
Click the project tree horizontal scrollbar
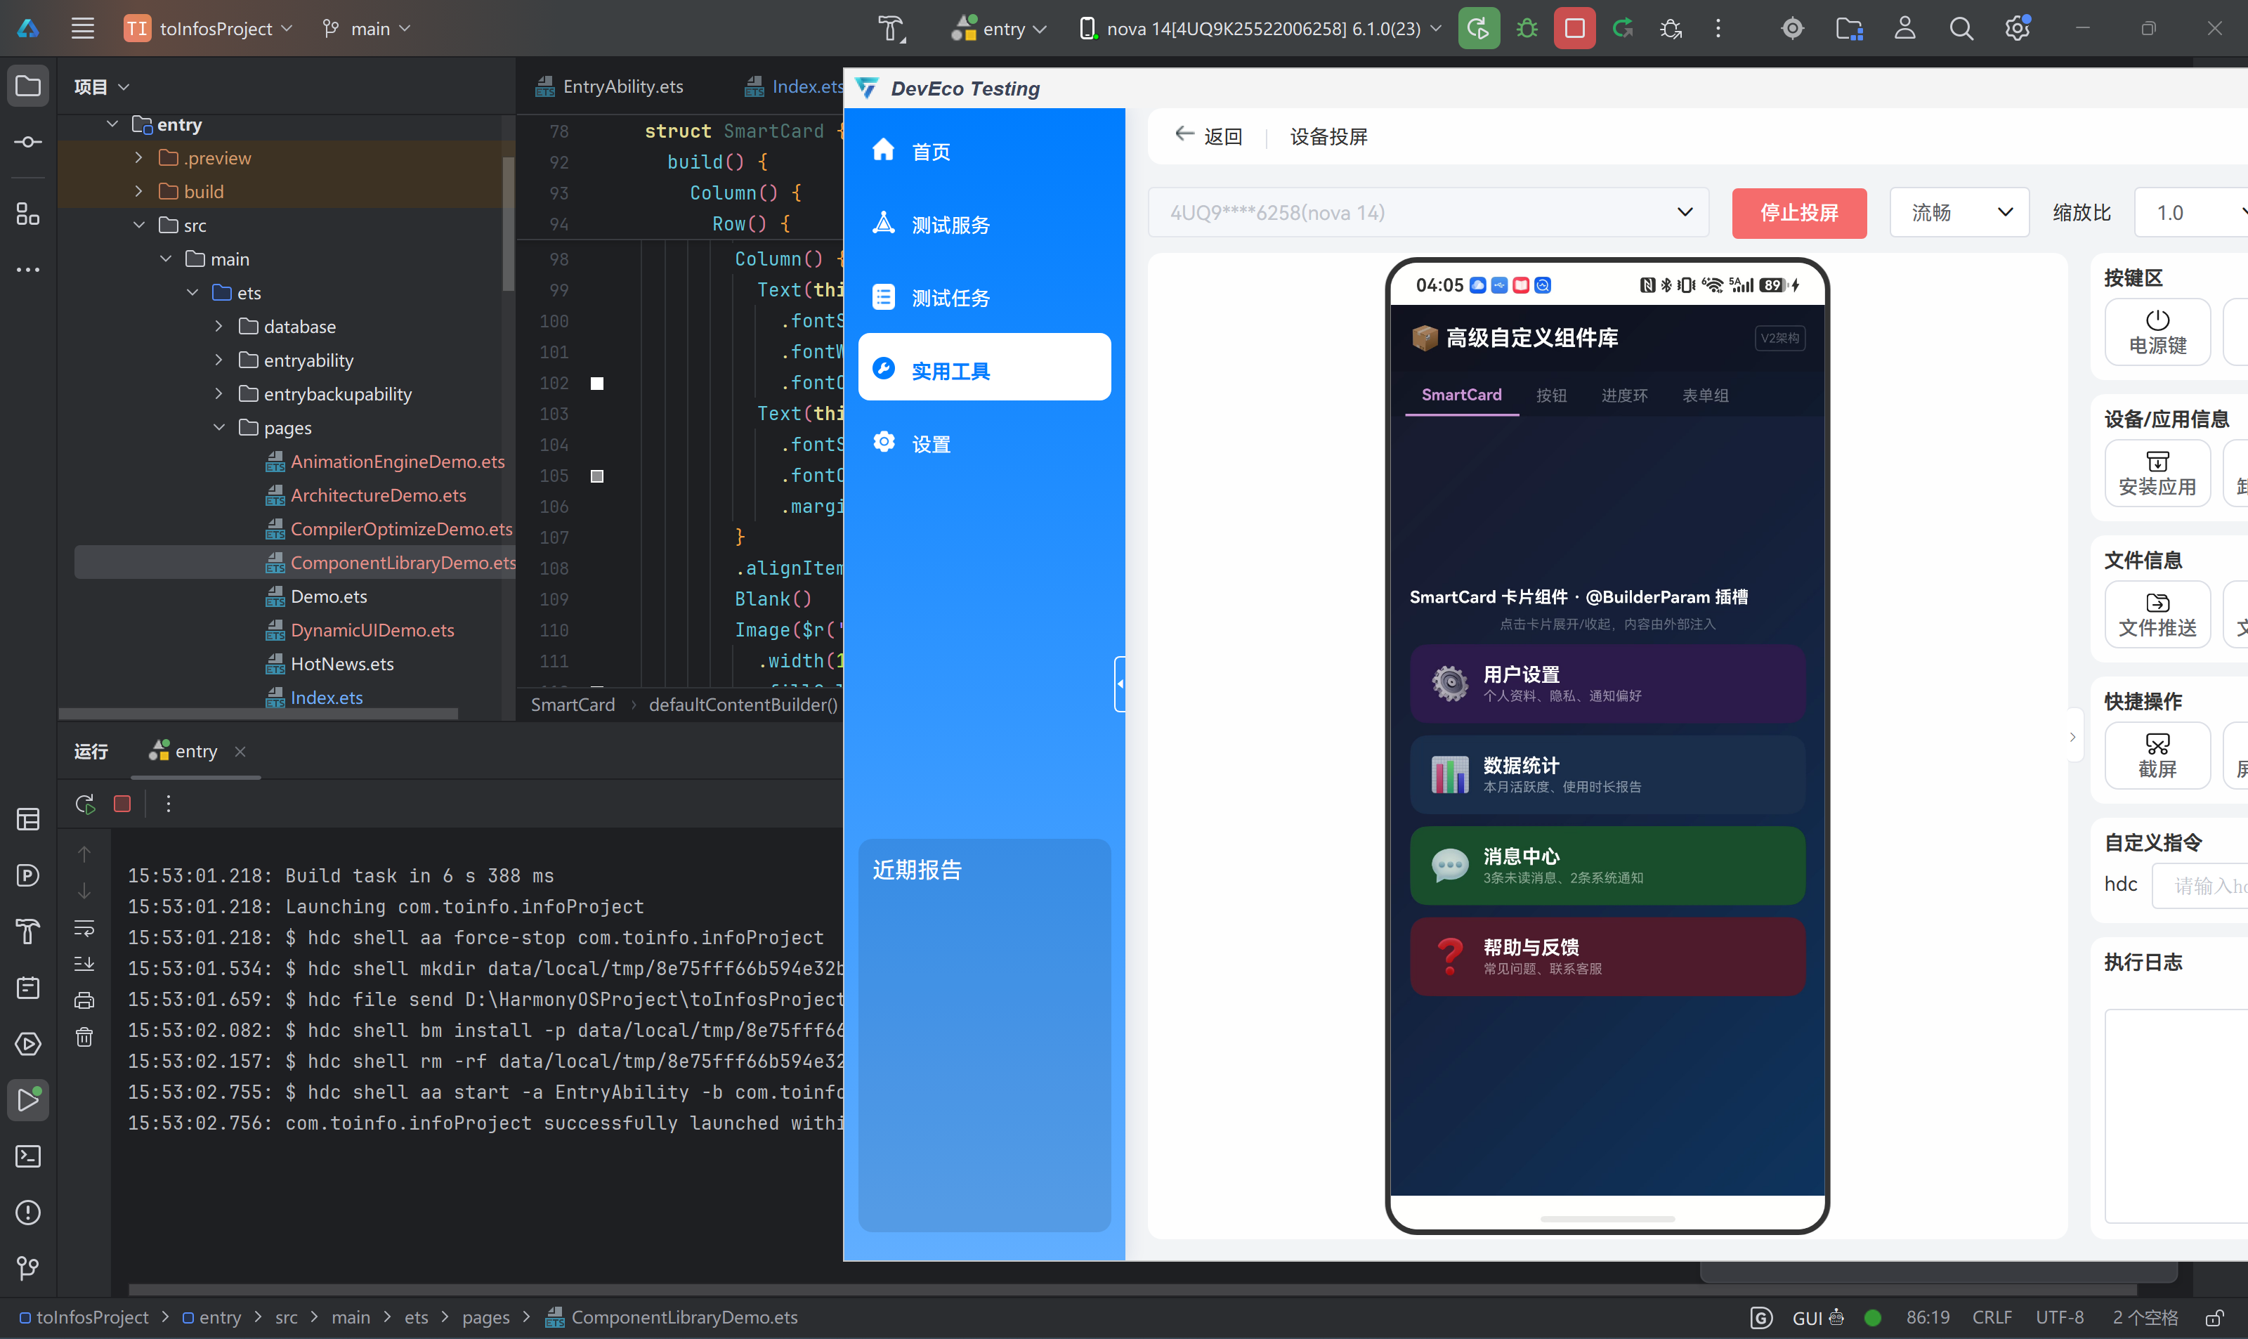coord(258,714)
